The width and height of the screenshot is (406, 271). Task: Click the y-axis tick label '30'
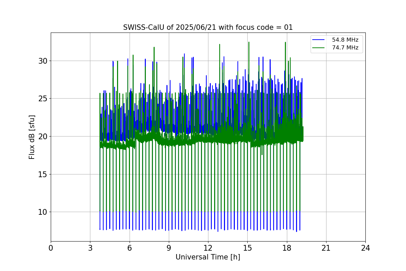pos(43,61)
